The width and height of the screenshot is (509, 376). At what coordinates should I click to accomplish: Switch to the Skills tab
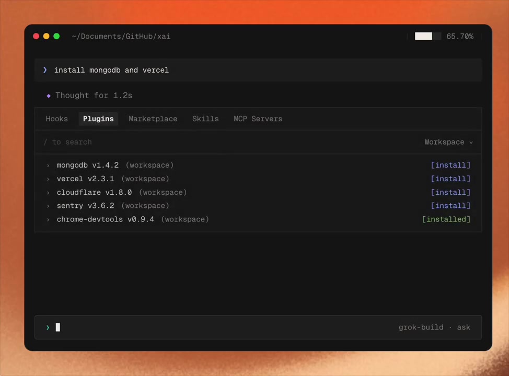click(205, 119)
